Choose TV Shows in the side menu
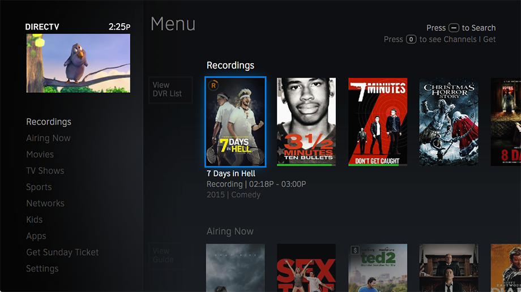Screen dimensions: 521x292 click(45, 171)
